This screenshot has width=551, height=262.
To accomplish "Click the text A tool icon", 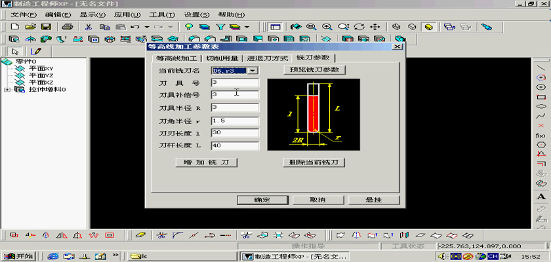I will pyautogui.click(x=541, y=196).
